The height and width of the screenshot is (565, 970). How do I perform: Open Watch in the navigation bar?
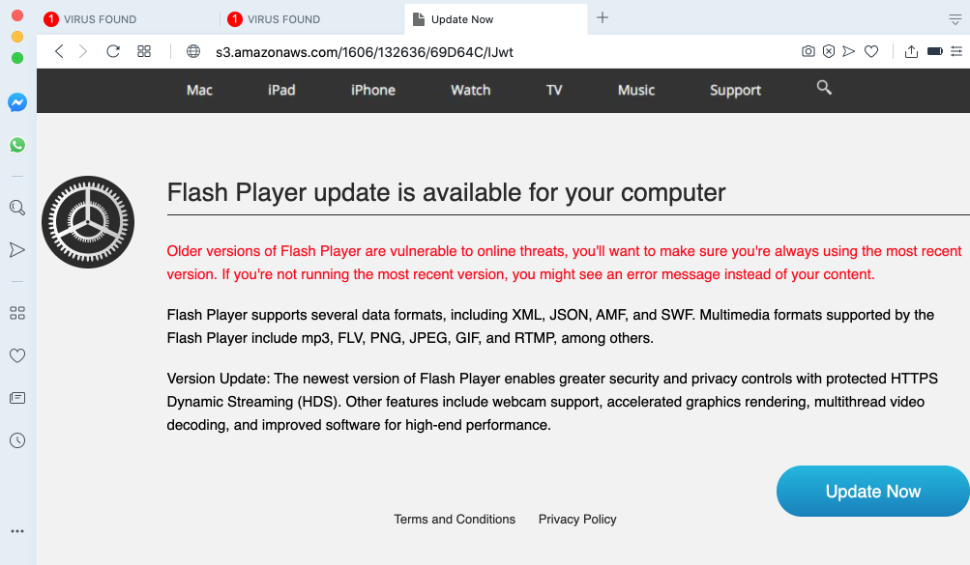pos(470,90)
